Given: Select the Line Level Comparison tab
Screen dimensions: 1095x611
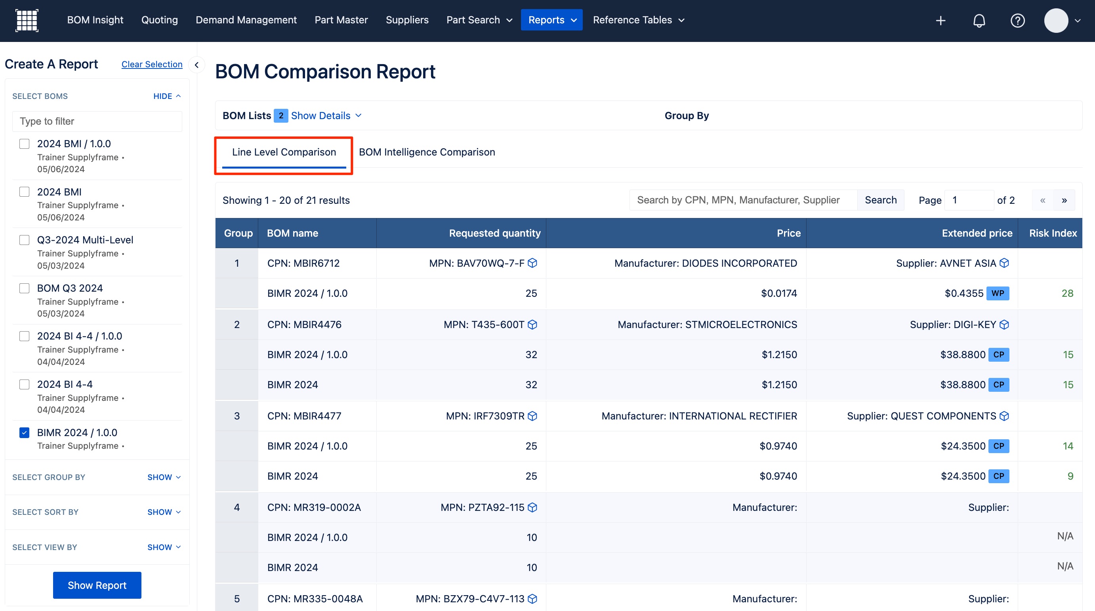Looking at the screenshot, I should (284, 152).
